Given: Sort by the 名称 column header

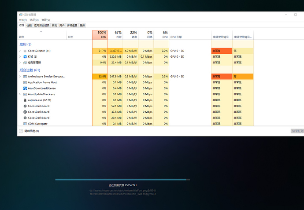Looking at the screenshot, I should pyautogui.click(x=42, y=35).
